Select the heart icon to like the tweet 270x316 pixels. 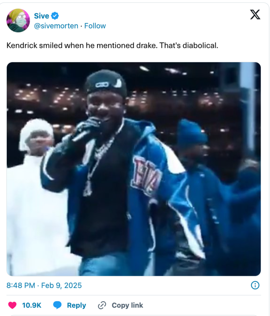[12, 305]
